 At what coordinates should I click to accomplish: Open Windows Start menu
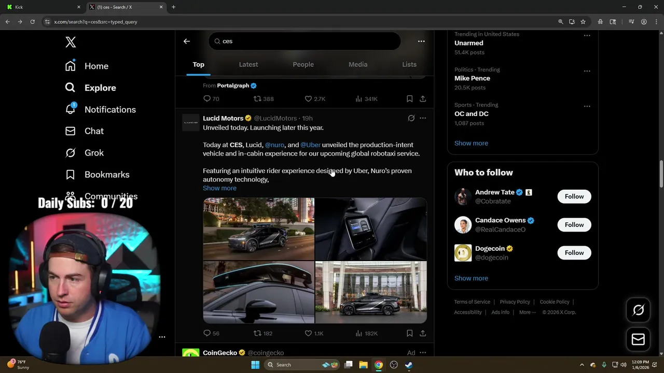click(255, 365)
